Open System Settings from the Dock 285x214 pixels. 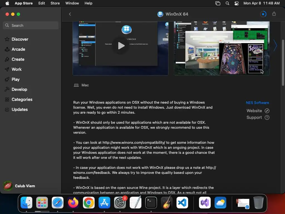(x=120, y=202)
